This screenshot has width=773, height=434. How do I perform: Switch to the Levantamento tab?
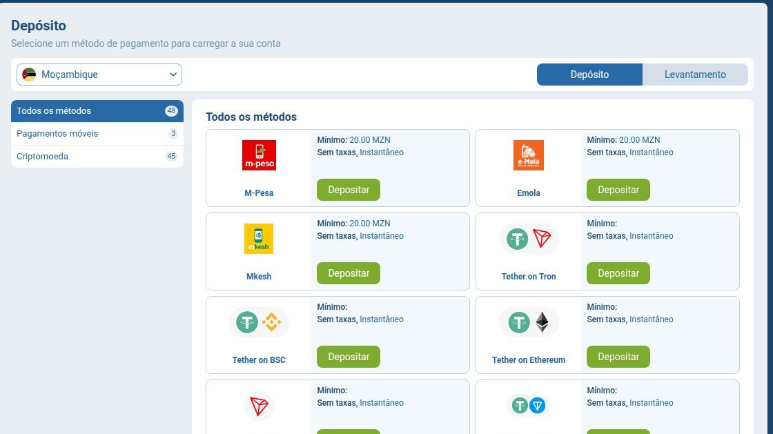tap(695, 75)
